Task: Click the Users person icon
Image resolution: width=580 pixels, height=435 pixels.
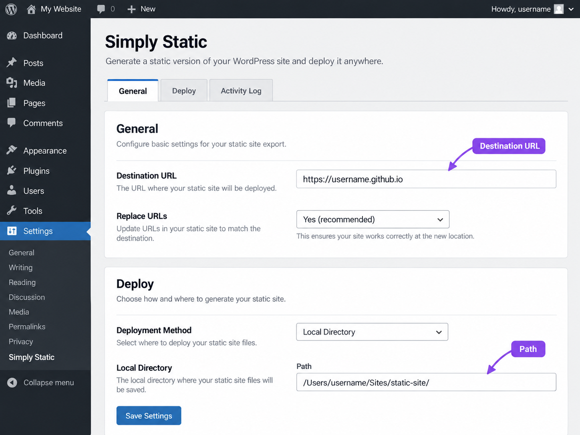Action: coord(12,190)
